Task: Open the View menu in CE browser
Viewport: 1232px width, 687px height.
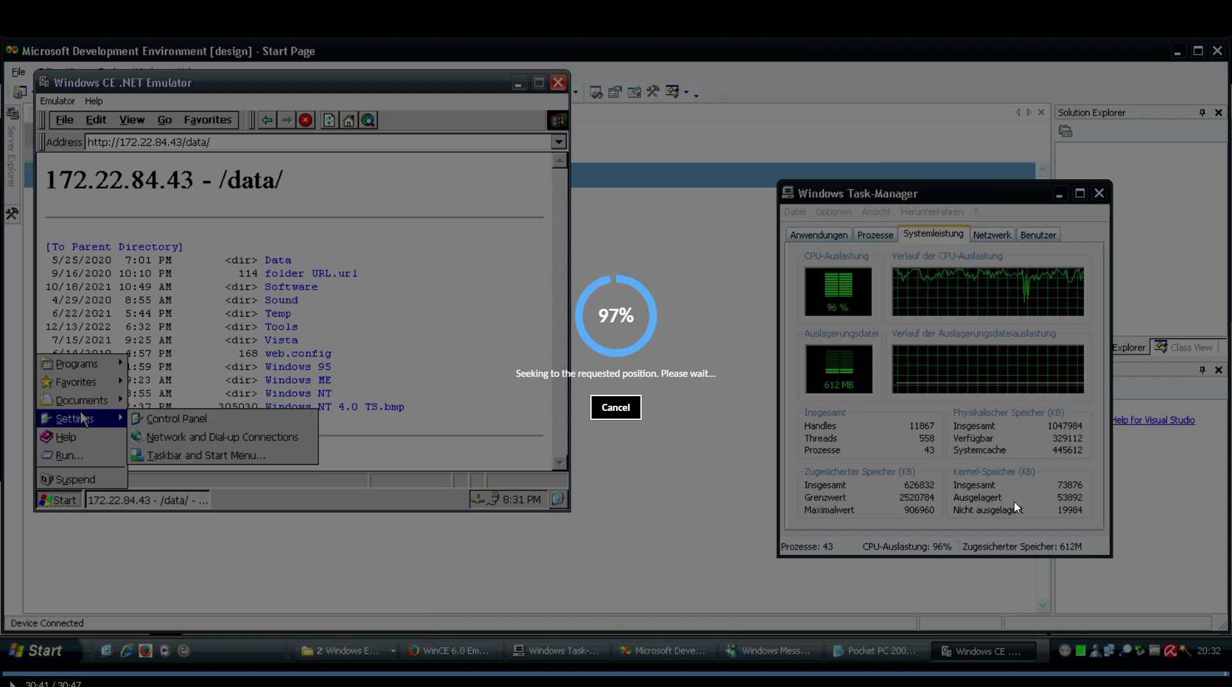Action: coord(132,120)
